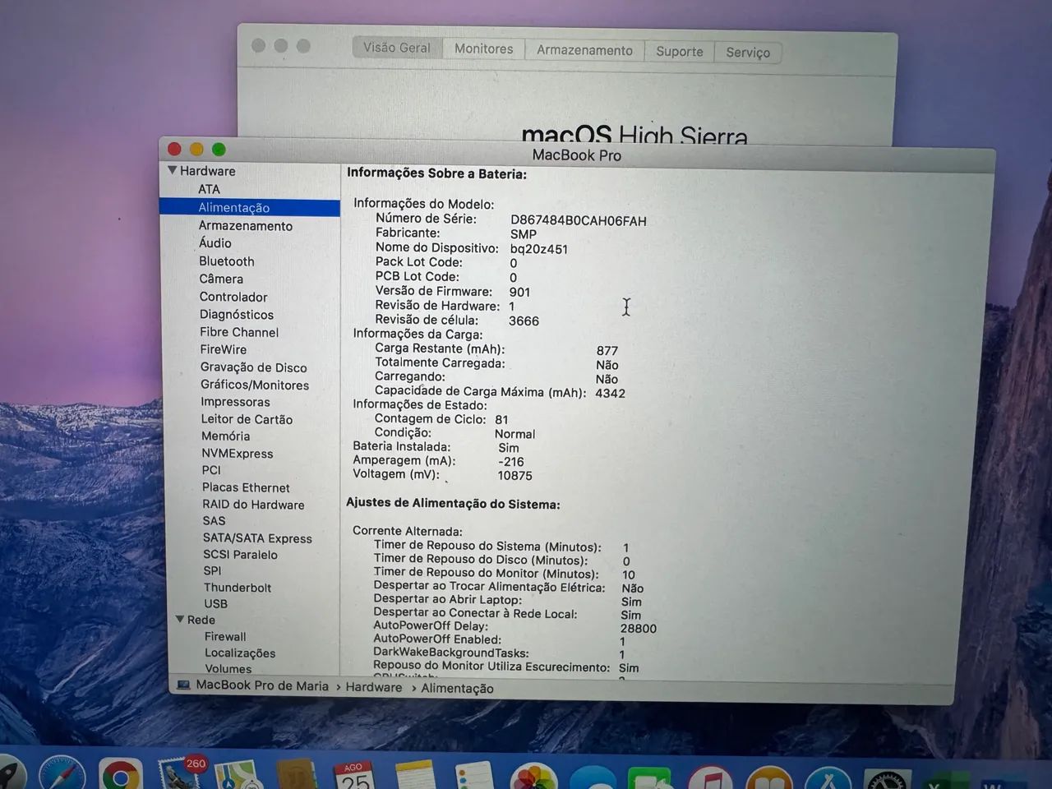The image size is (1052, 789).
Task: Select Armazenamento in the sidebar list
Action: [246, 226]
